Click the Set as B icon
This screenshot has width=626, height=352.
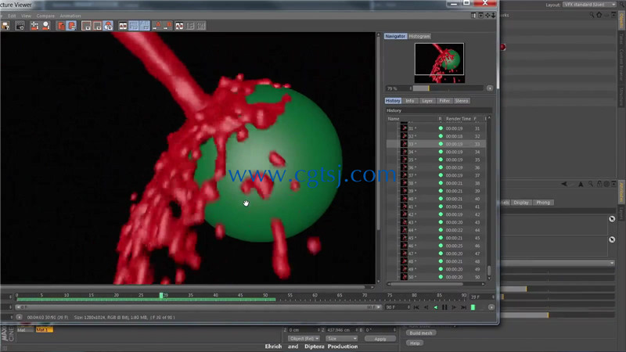click(167, 26)
